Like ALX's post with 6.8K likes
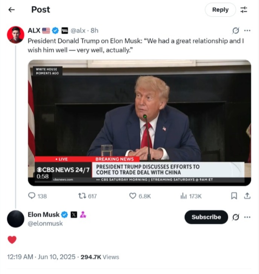 point(140,196)
